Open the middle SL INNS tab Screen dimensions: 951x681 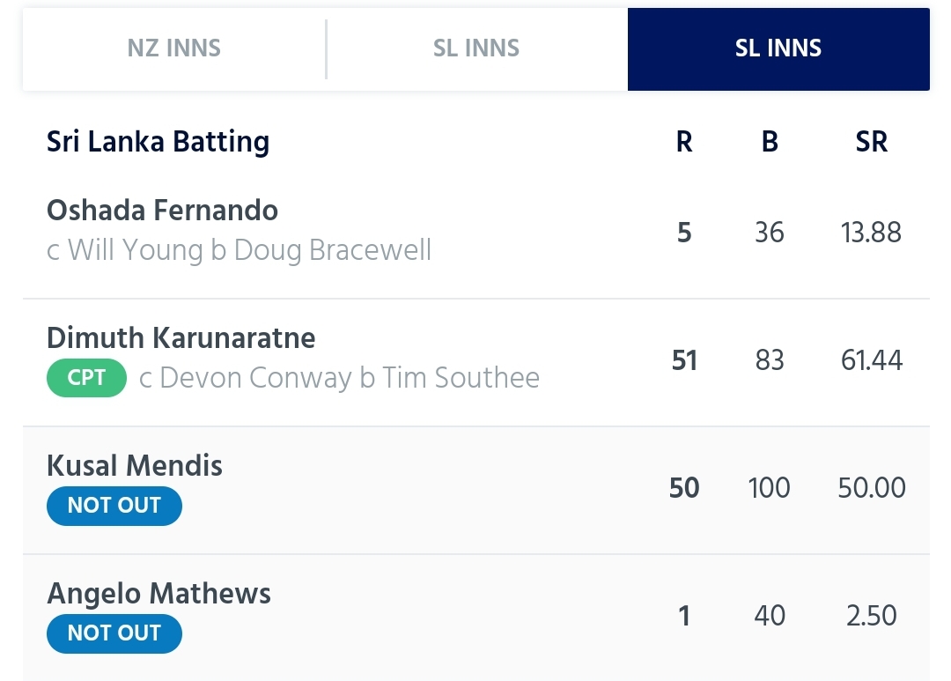tap(476, 48)
